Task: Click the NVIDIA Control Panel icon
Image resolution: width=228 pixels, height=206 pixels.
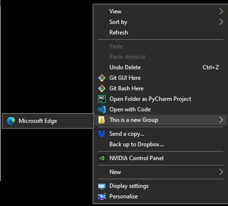Action: coord(102,158)
